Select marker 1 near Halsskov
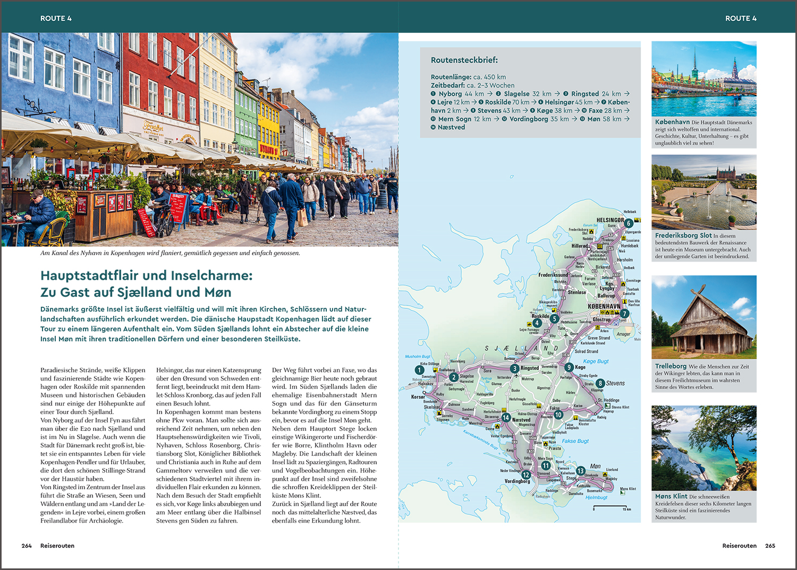This screenshot has width=797, height=570. tap(420, 370)
